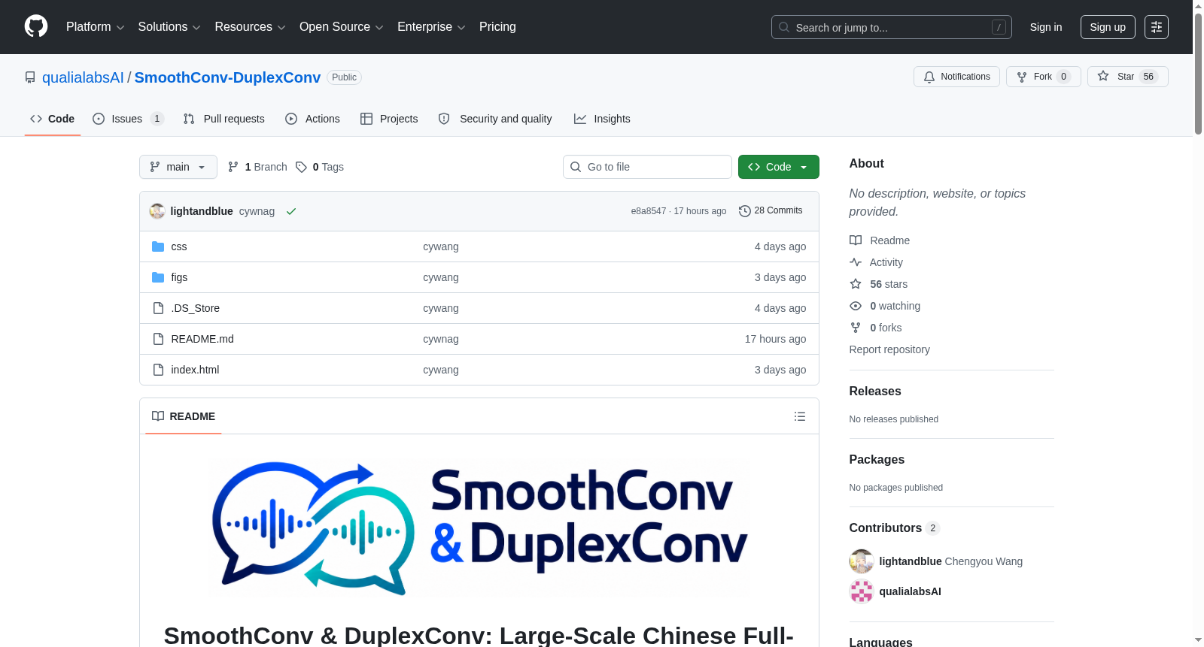The image size is (1204, 647).
Task: Click the history clock icon by 28 Commits
Action: (745, 211)
